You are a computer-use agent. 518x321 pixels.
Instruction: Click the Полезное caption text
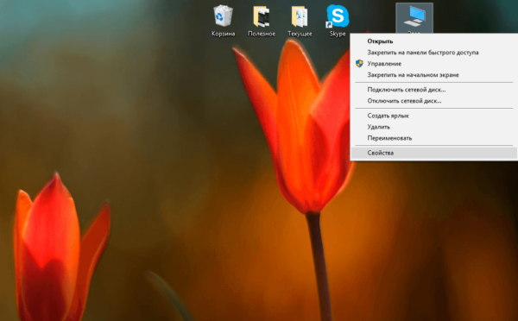point(262,34)
